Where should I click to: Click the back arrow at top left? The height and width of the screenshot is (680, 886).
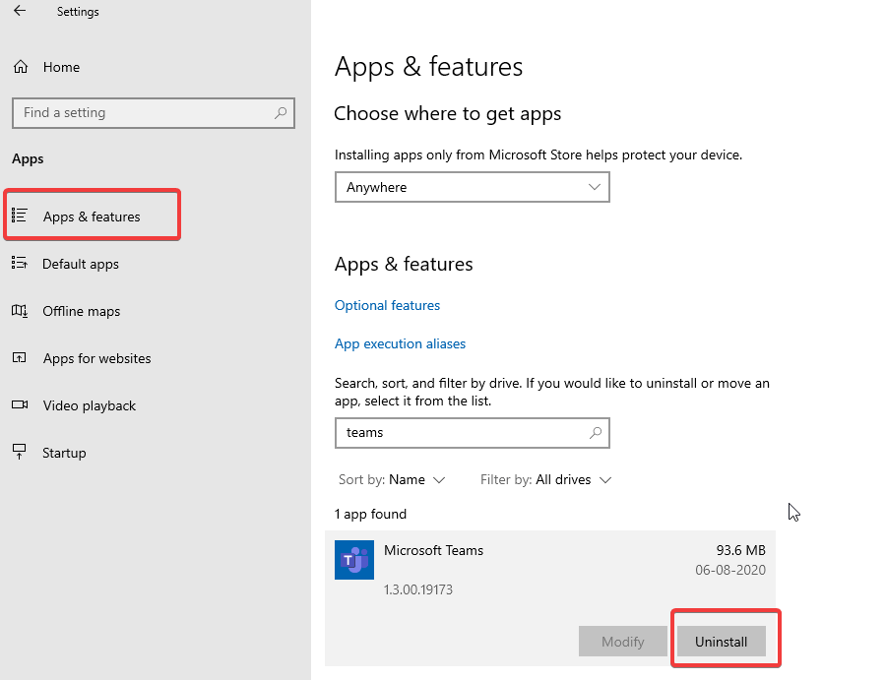(18, 11)
